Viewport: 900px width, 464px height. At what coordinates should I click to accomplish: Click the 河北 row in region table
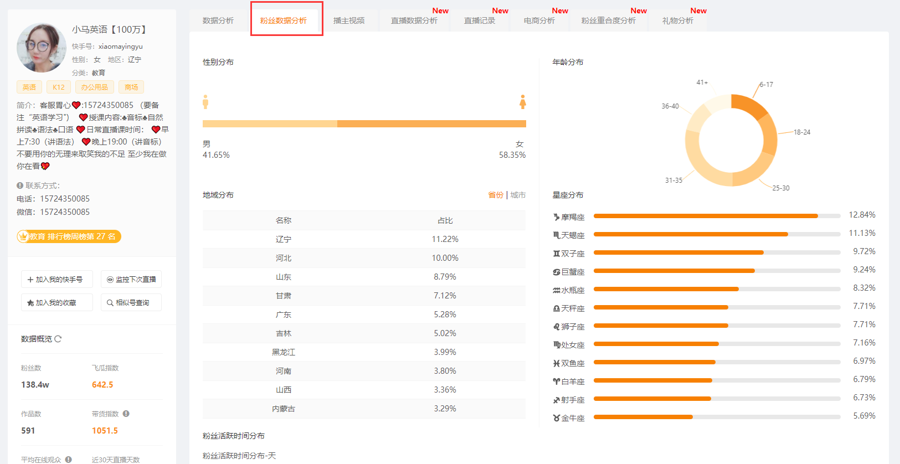tap(364, 258)
